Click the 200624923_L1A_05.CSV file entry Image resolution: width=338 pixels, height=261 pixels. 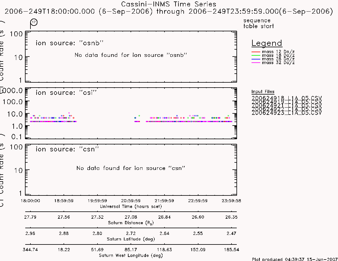(286, 113)
